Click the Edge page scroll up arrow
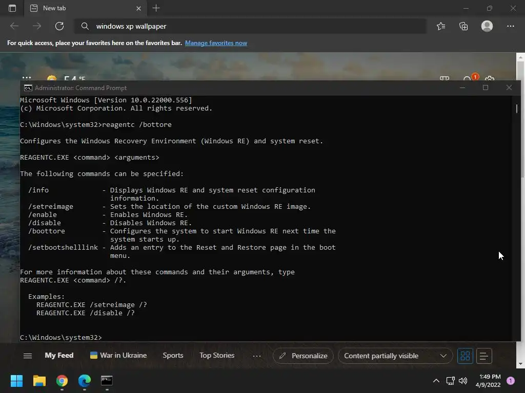The image size is (525, 393). tap(521, 57)
